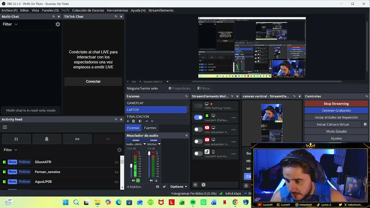Toggle the OBS Setting destination switch

click(x=198, y=106)
